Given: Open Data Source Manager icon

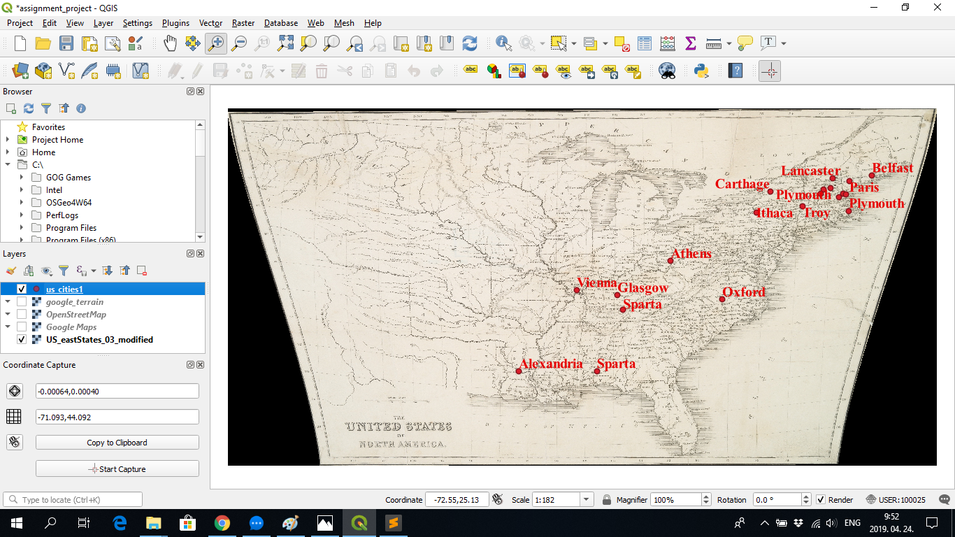Looking at the screenshot, I should (20, 71).
